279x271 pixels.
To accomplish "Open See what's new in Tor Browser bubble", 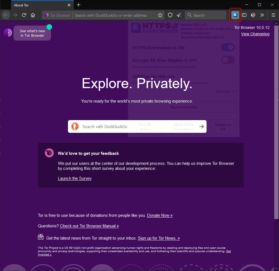I will click(32, 33).
